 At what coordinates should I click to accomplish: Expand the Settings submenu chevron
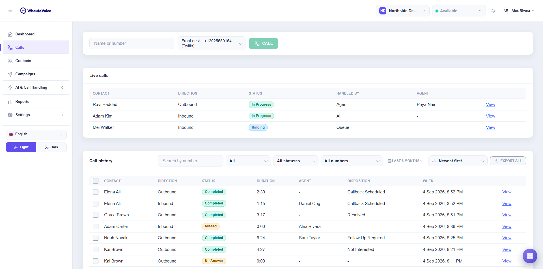click(62, 115)
